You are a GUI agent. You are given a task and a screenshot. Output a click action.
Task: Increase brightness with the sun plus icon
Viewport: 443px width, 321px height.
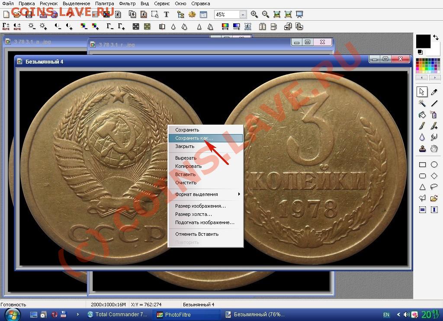click(43, 26)
